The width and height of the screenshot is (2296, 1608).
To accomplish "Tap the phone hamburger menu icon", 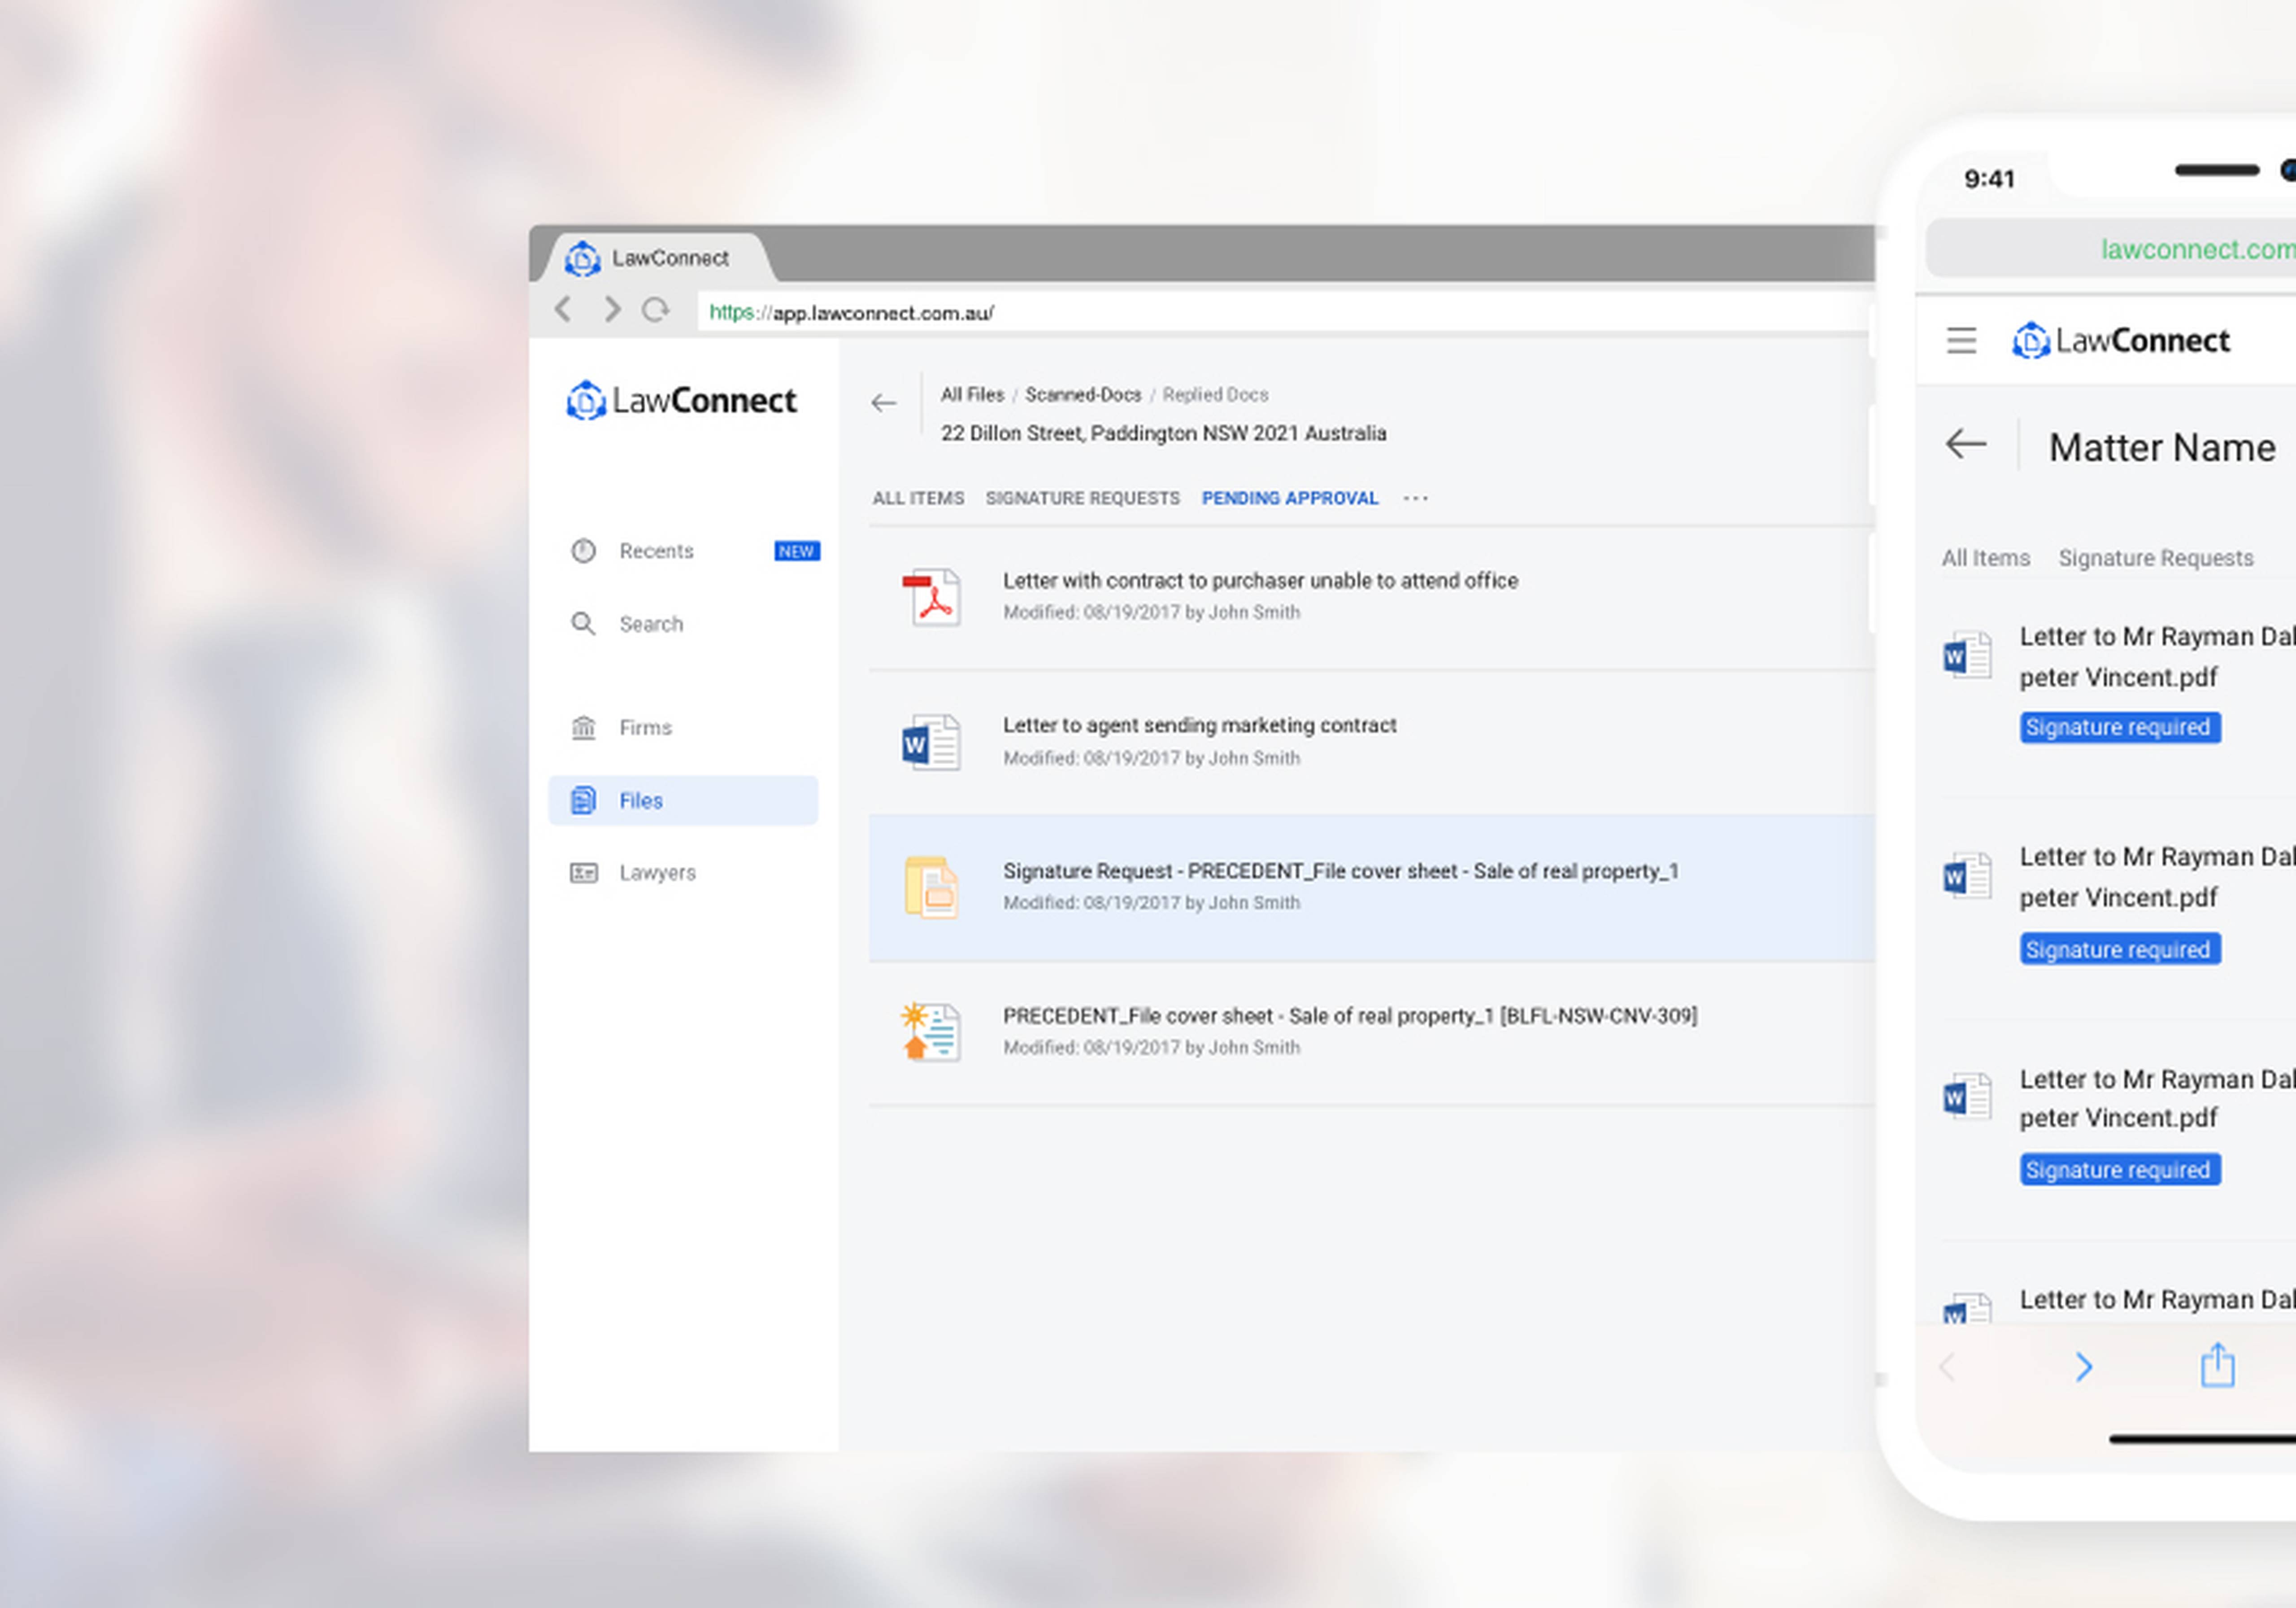I will 1961,341.
